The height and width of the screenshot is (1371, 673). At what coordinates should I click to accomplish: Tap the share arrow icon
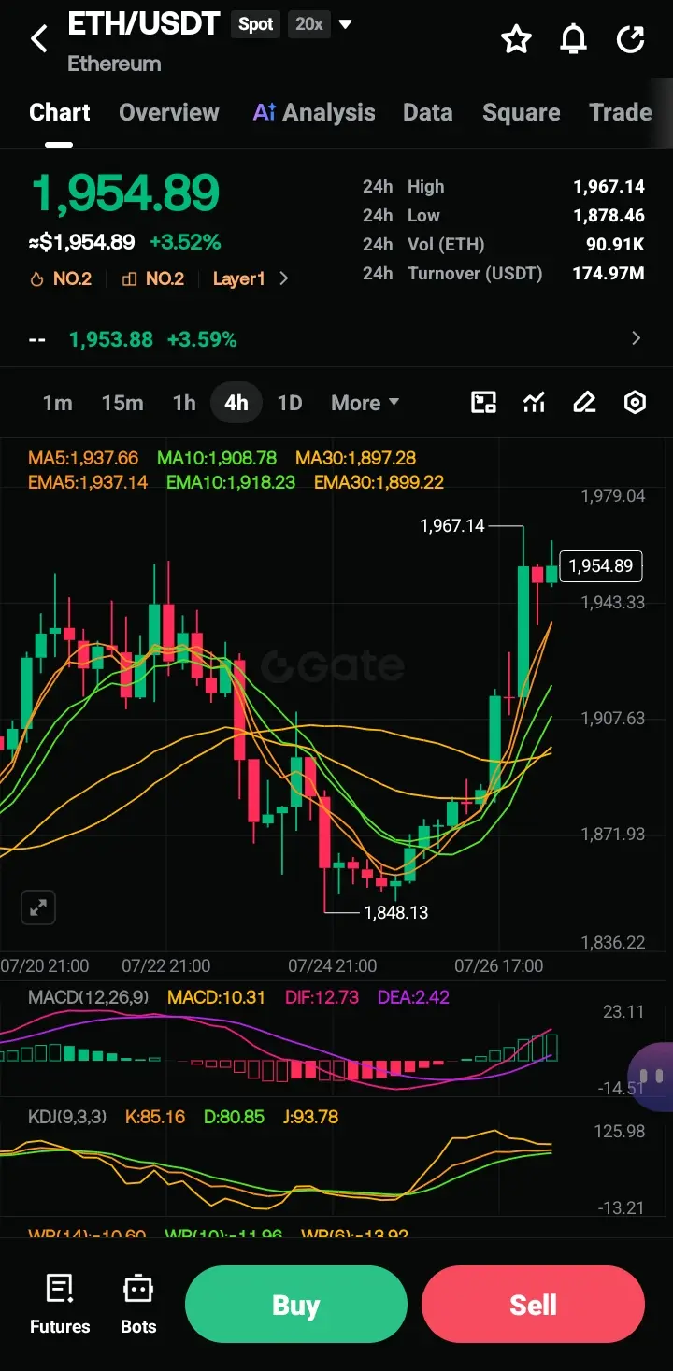point(631,39)
